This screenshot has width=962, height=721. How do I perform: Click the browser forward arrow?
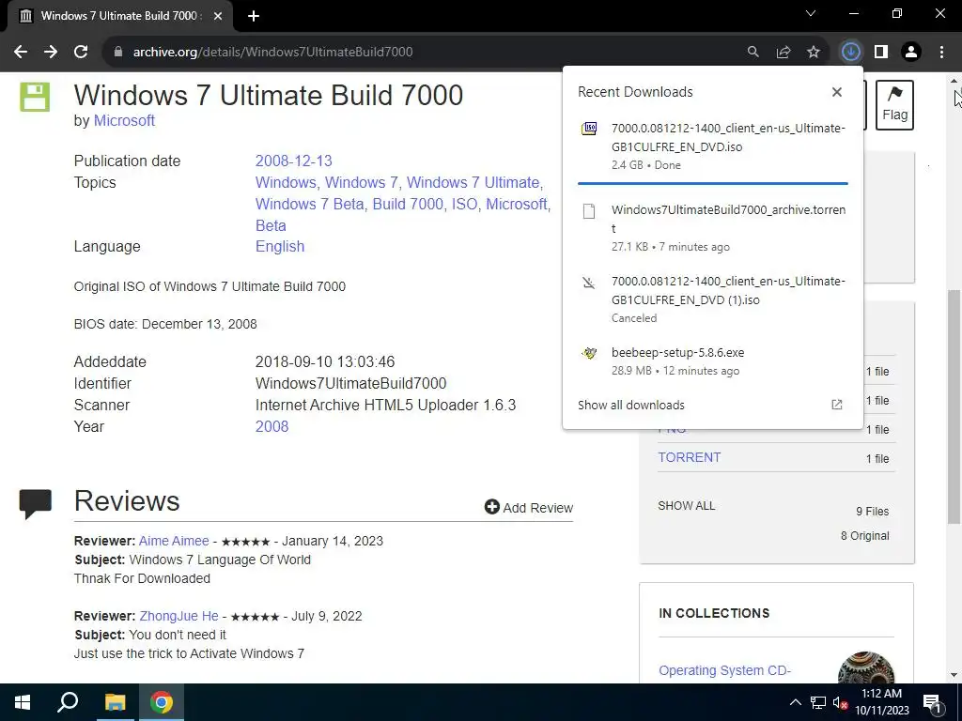tap(51, 53)
